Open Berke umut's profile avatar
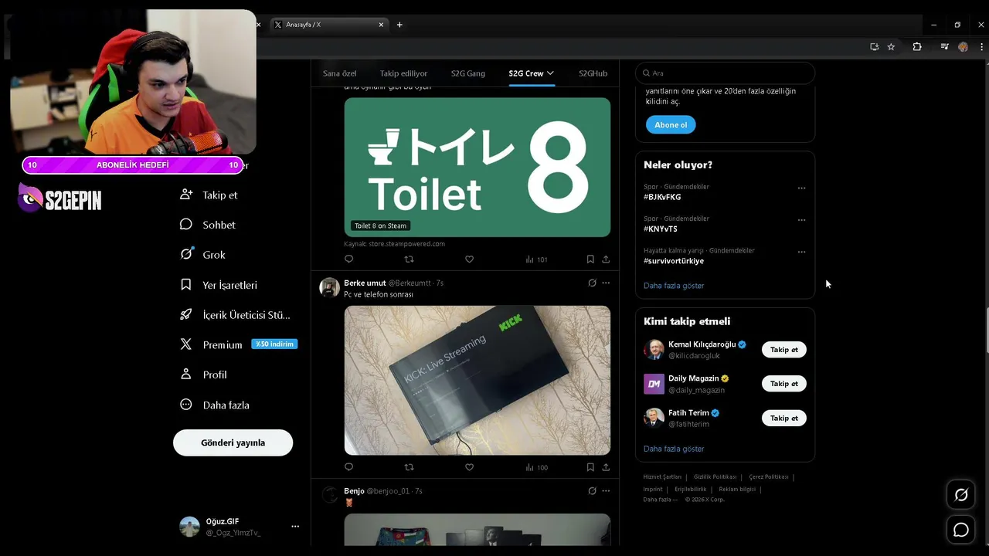Screen dimensions: 989x556 tap(330, 287)
